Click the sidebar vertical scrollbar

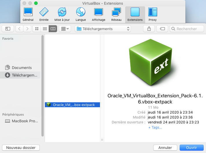pyautogui.click(x=42, y=86)
